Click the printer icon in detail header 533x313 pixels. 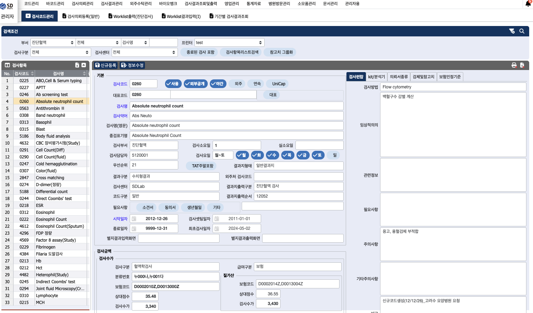514,65
